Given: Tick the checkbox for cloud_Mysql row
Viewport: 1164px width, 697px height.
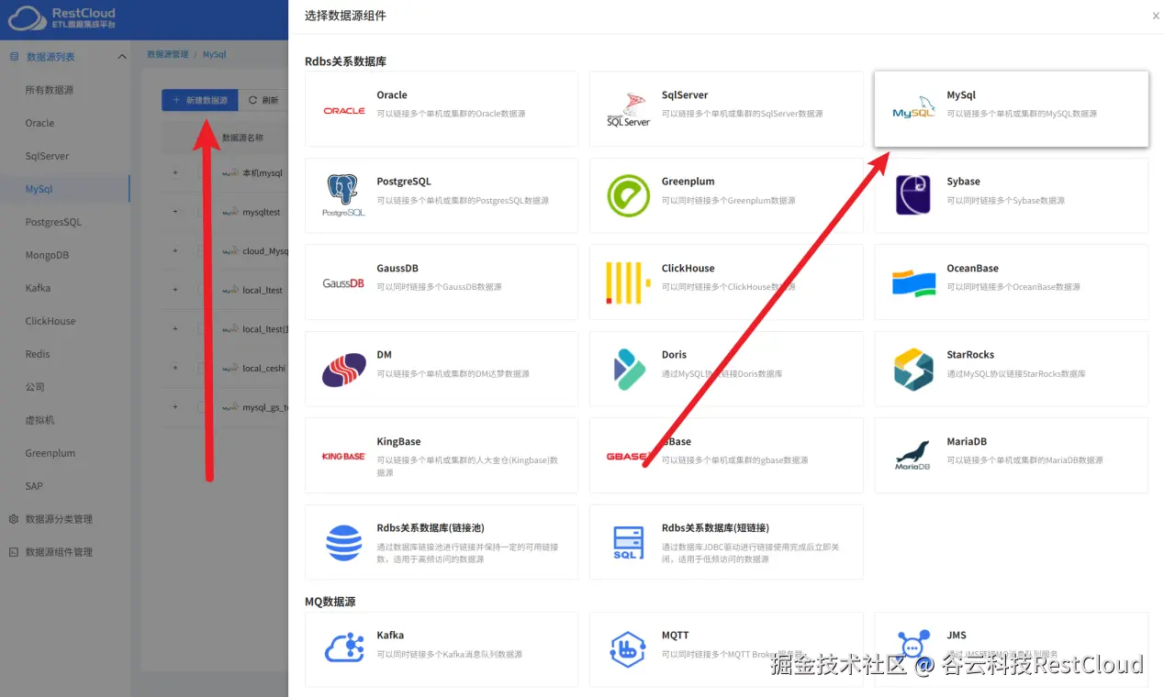Looking at the screenshot, I should pyautogui.click(x=202, y=250).
